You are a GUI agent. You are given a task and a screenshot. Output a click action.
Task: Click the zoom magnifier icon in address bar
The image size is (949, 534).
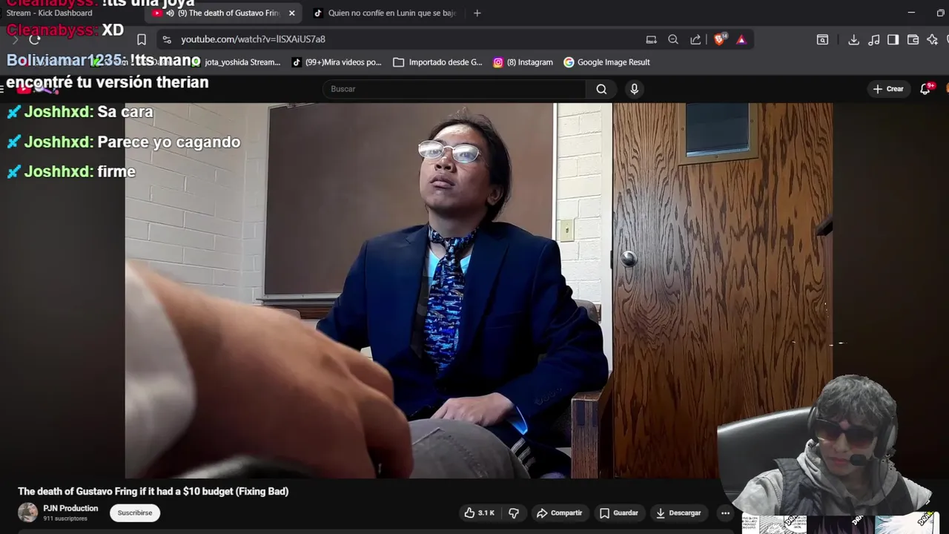pyautogui.click(x=673, y=39)
